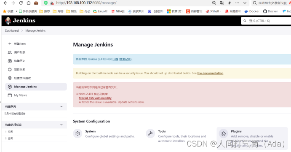The height and width of the screenshot is (152, 291).
Task: Click the My Views window icon
Action: 10,95
